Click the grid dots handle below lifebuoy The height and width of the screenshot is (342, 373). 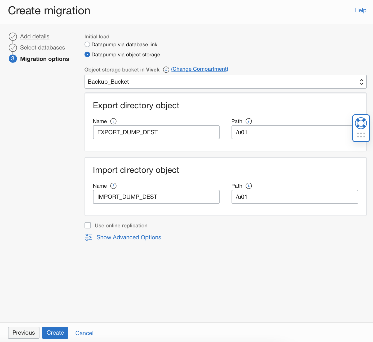click(x=361, y=135)
